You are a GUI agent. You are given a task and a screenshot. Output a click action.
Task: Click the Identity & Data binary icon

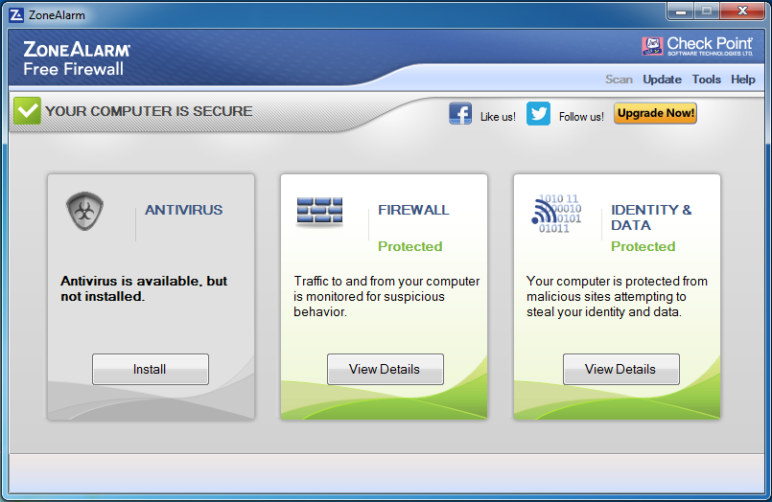556,214
